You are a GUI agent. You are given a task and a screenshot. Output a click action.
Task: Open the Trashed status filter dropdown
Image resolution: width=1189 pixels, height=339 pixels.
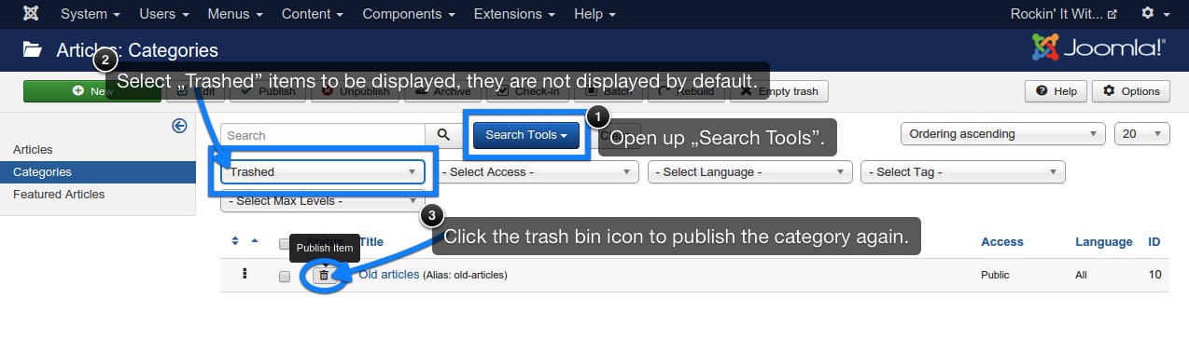point(323,171)
